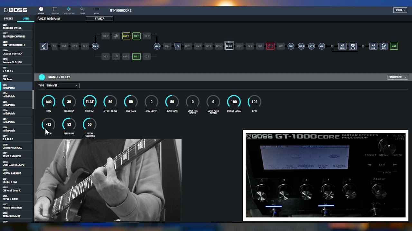
Task: Select the DIV 2 divider node
Action: [291, 46]
